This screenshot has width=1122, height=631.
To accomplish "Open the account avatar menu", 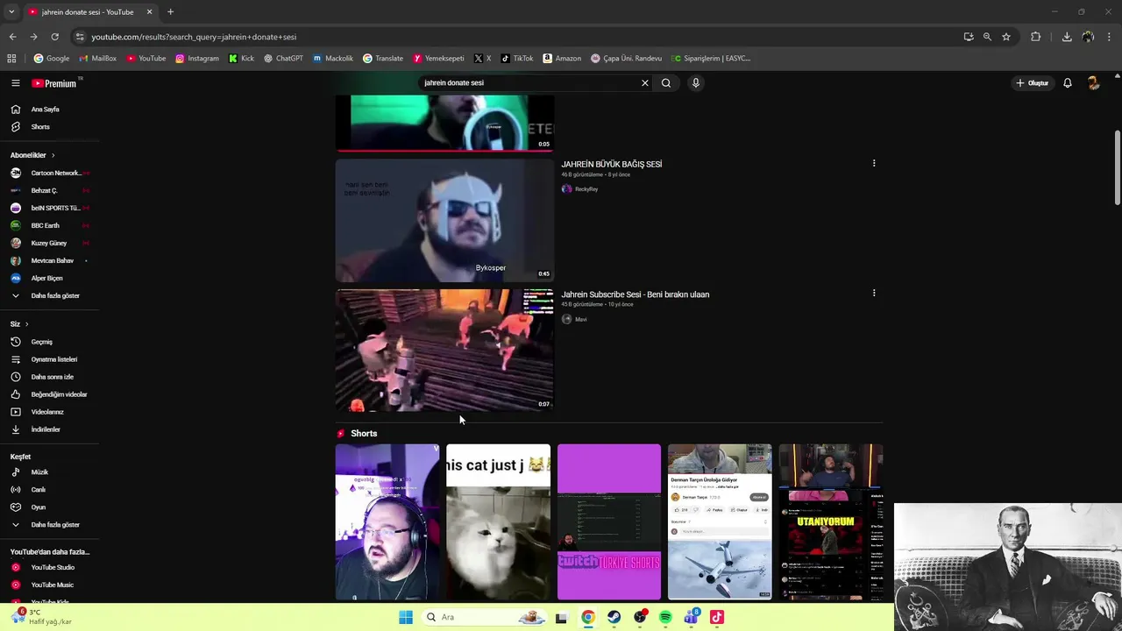I will click(x=1093, y=83).
